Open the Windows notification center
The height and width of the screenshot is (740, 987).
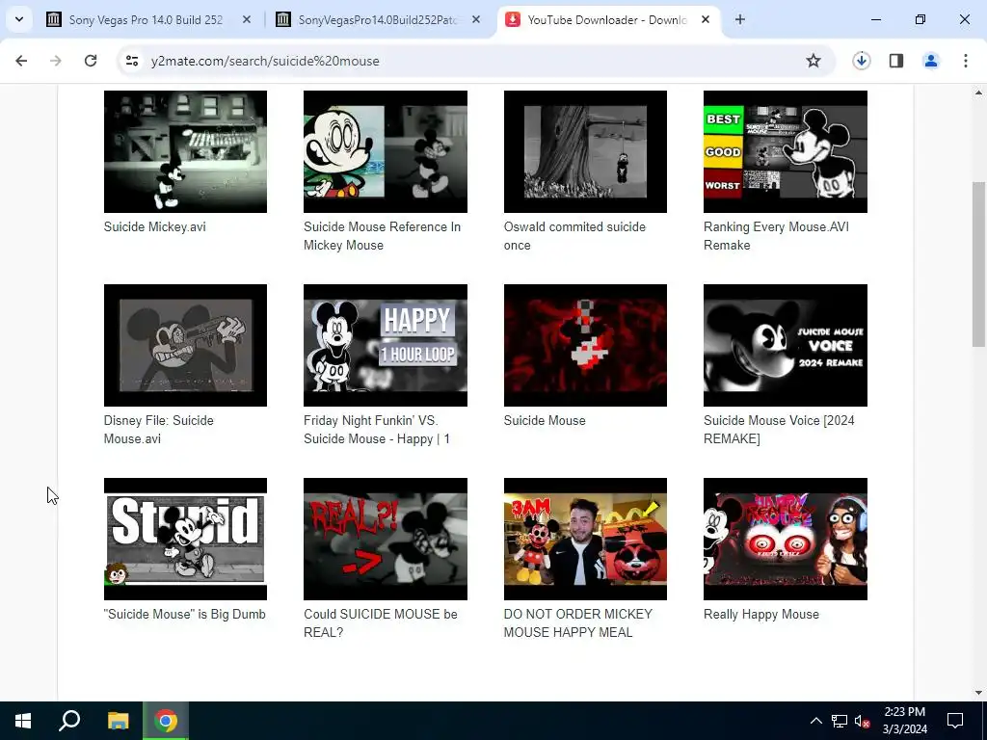point(955,721)
